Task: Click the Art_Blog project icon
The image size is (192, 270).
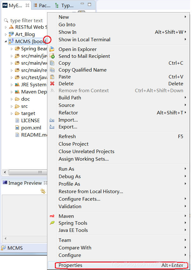Action: click(11, 34)
